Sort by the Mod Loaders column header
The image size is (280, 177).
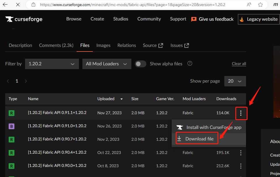194,99
